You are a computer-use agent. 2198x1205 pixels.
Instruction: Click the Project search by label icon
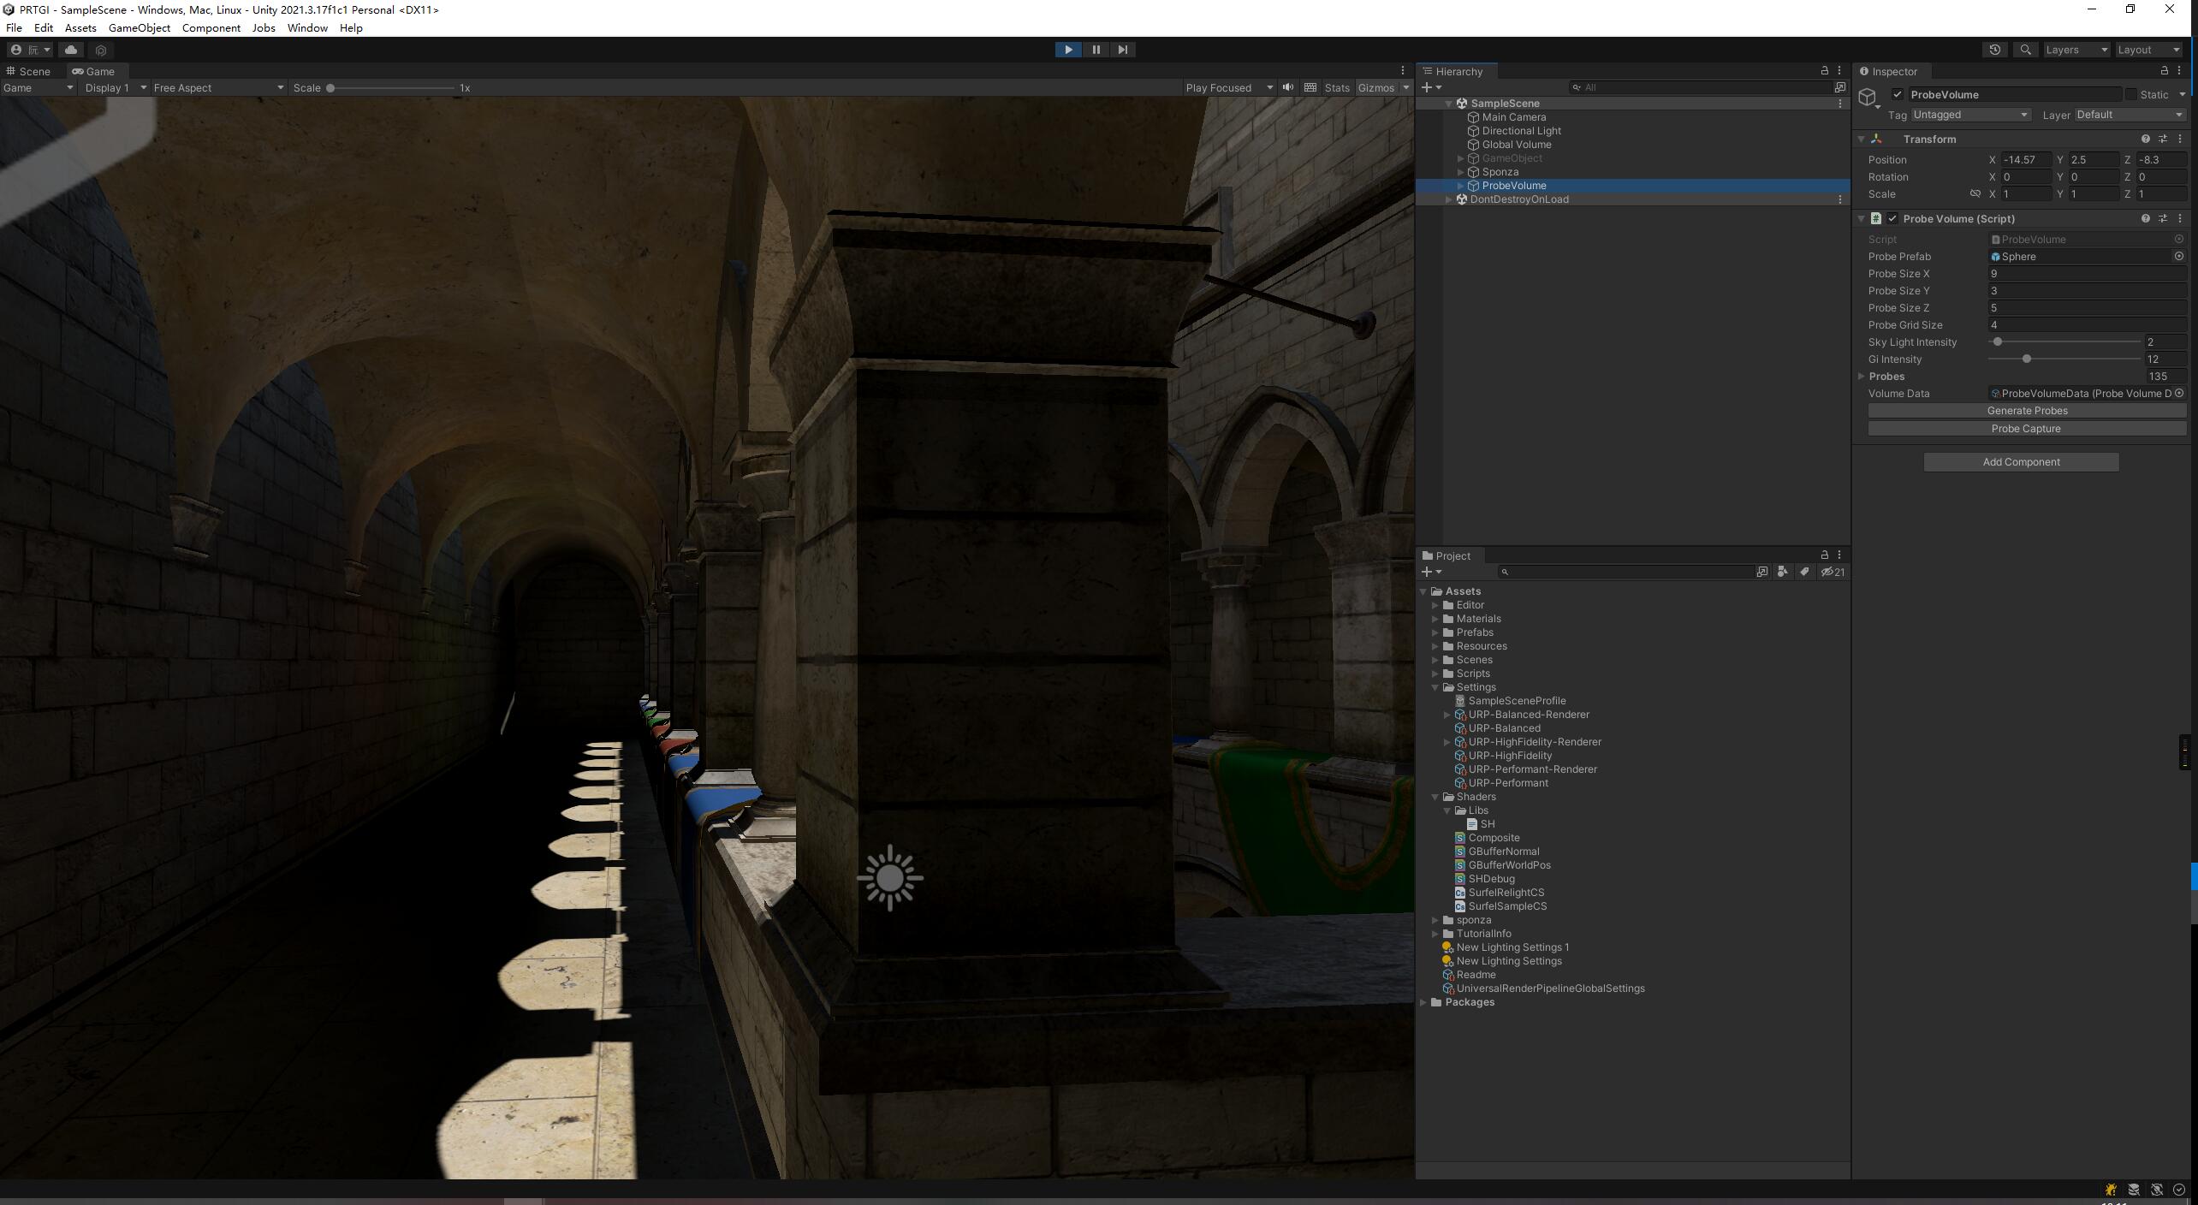point(1804,572)
